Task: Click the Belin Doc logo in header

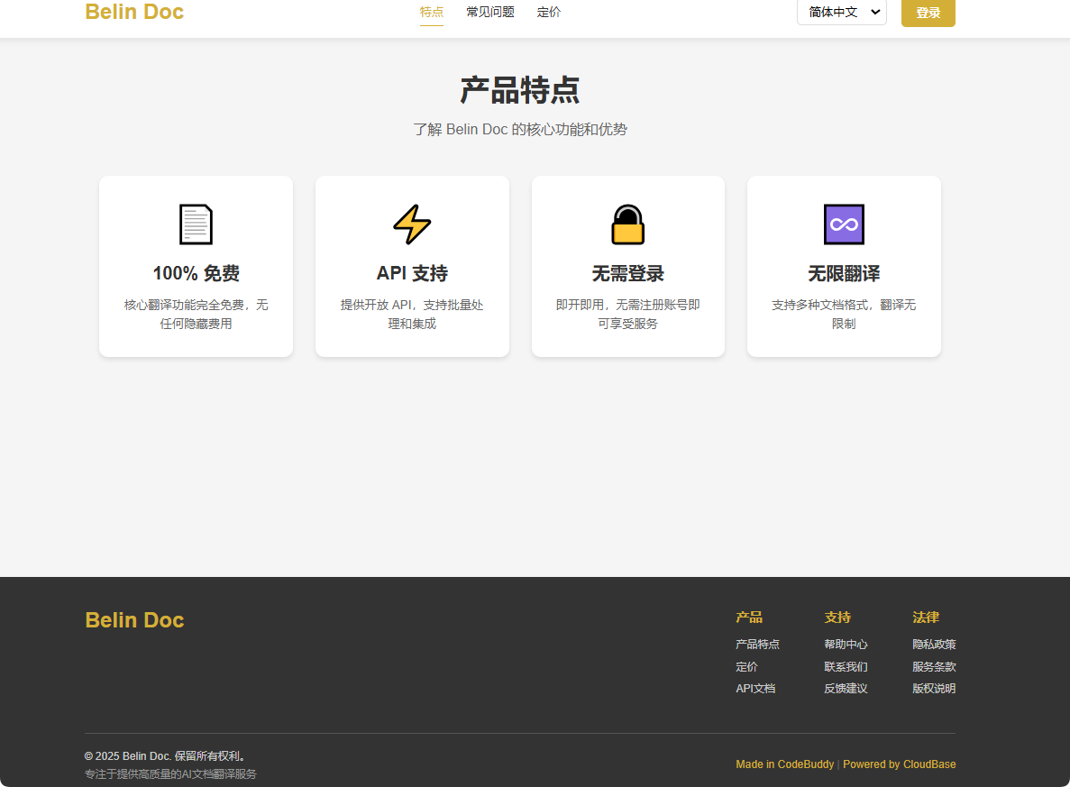Action: point(134,12)
